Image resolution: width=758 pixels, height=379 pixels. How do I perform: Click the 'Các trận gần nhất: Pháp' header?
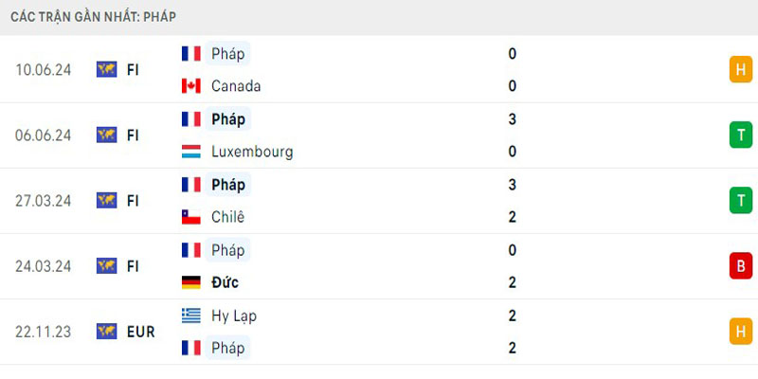(x=93, y=17)
